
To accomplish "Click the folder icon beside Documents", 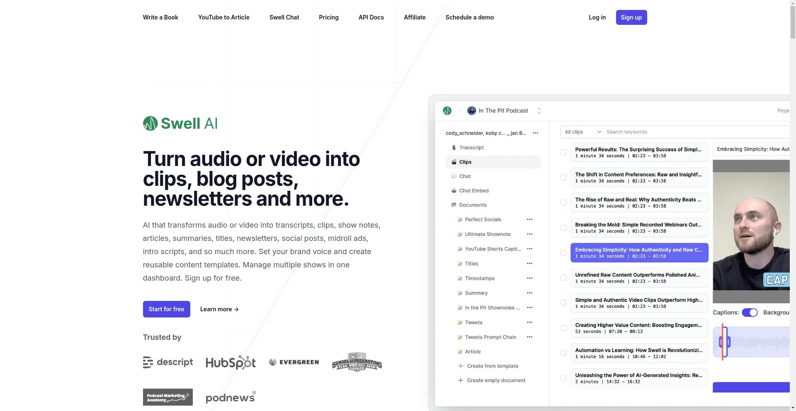I will pyautogui.click(x=454, y=205).
